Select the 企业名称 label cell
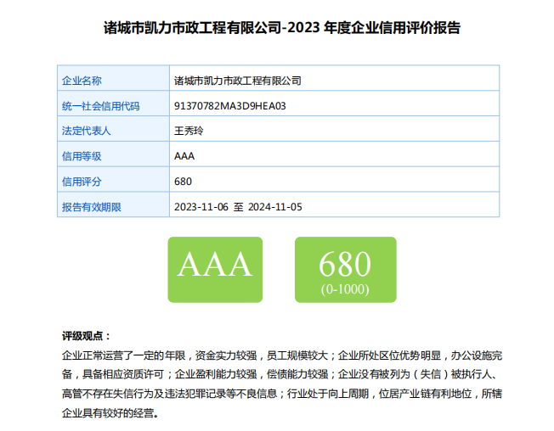The width and height of the screenshot is (554, 431). pyautogui.click(x=113, y=78)
